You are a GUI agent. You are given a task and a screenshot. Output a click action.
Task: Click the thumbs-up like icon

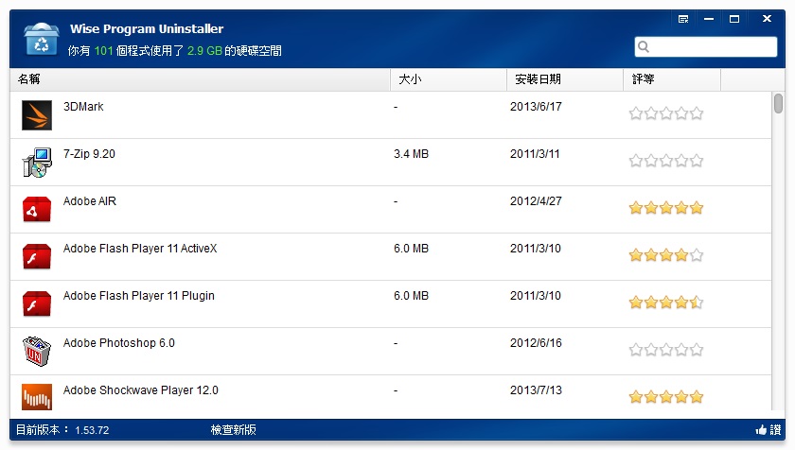(x=761, y=430)
